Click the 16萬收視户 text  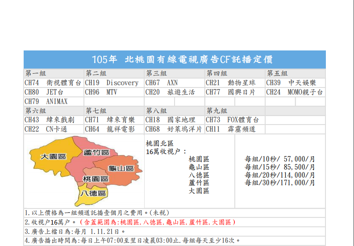(x=166, y=152)
